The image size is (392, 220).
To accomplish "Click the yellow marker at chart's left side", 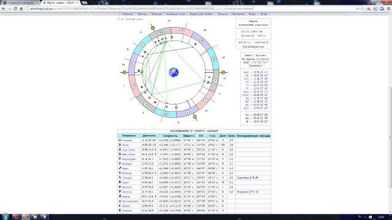I will coord(124,72).
